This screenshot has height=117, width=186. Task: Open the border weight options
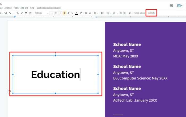click(x=26, y=13)
